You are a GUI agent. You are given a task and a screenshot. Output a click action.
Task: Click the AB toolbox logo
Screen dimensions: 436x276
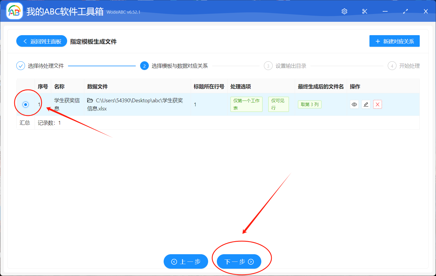[14, 11]
